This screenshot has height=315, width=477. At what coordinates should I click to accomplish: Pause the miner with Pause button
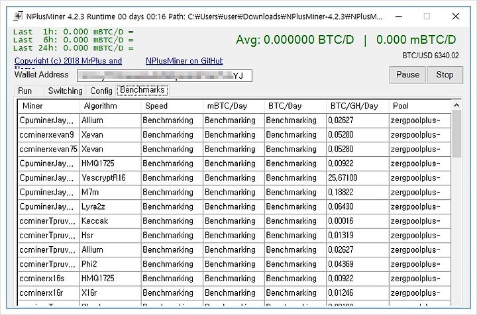tap(407, 75)
